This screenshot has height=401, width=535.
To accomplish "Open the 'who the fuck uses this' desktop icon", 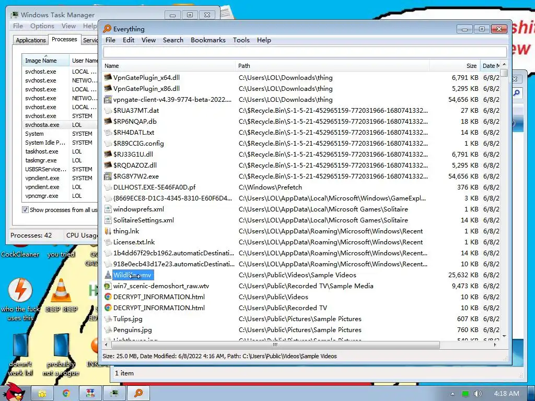I will pyautogui.click(x=20, y=290).
